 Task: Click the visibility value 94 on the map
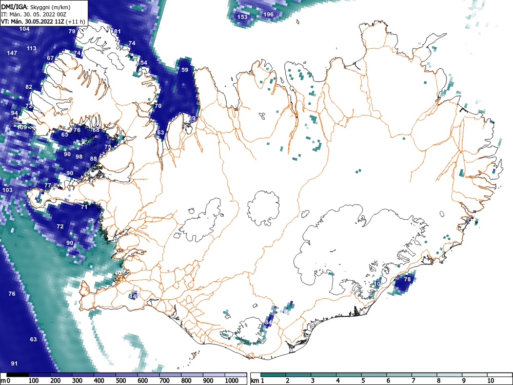coord(14,113)
